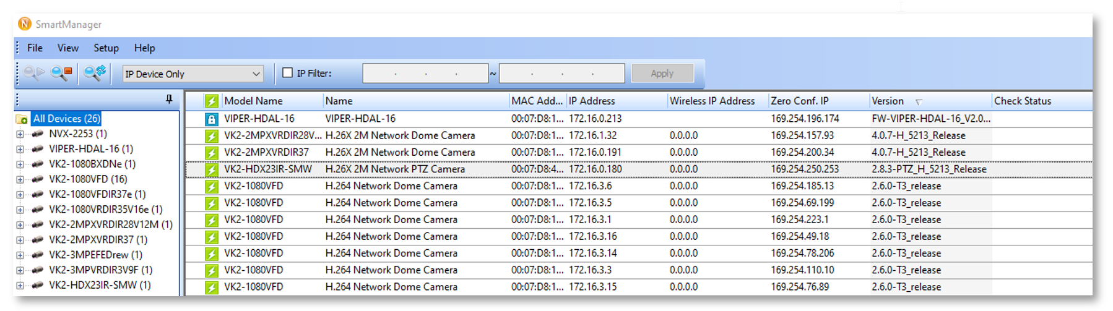
Task: Click the SmartManager app logo icon
Action: pos(25,24)
